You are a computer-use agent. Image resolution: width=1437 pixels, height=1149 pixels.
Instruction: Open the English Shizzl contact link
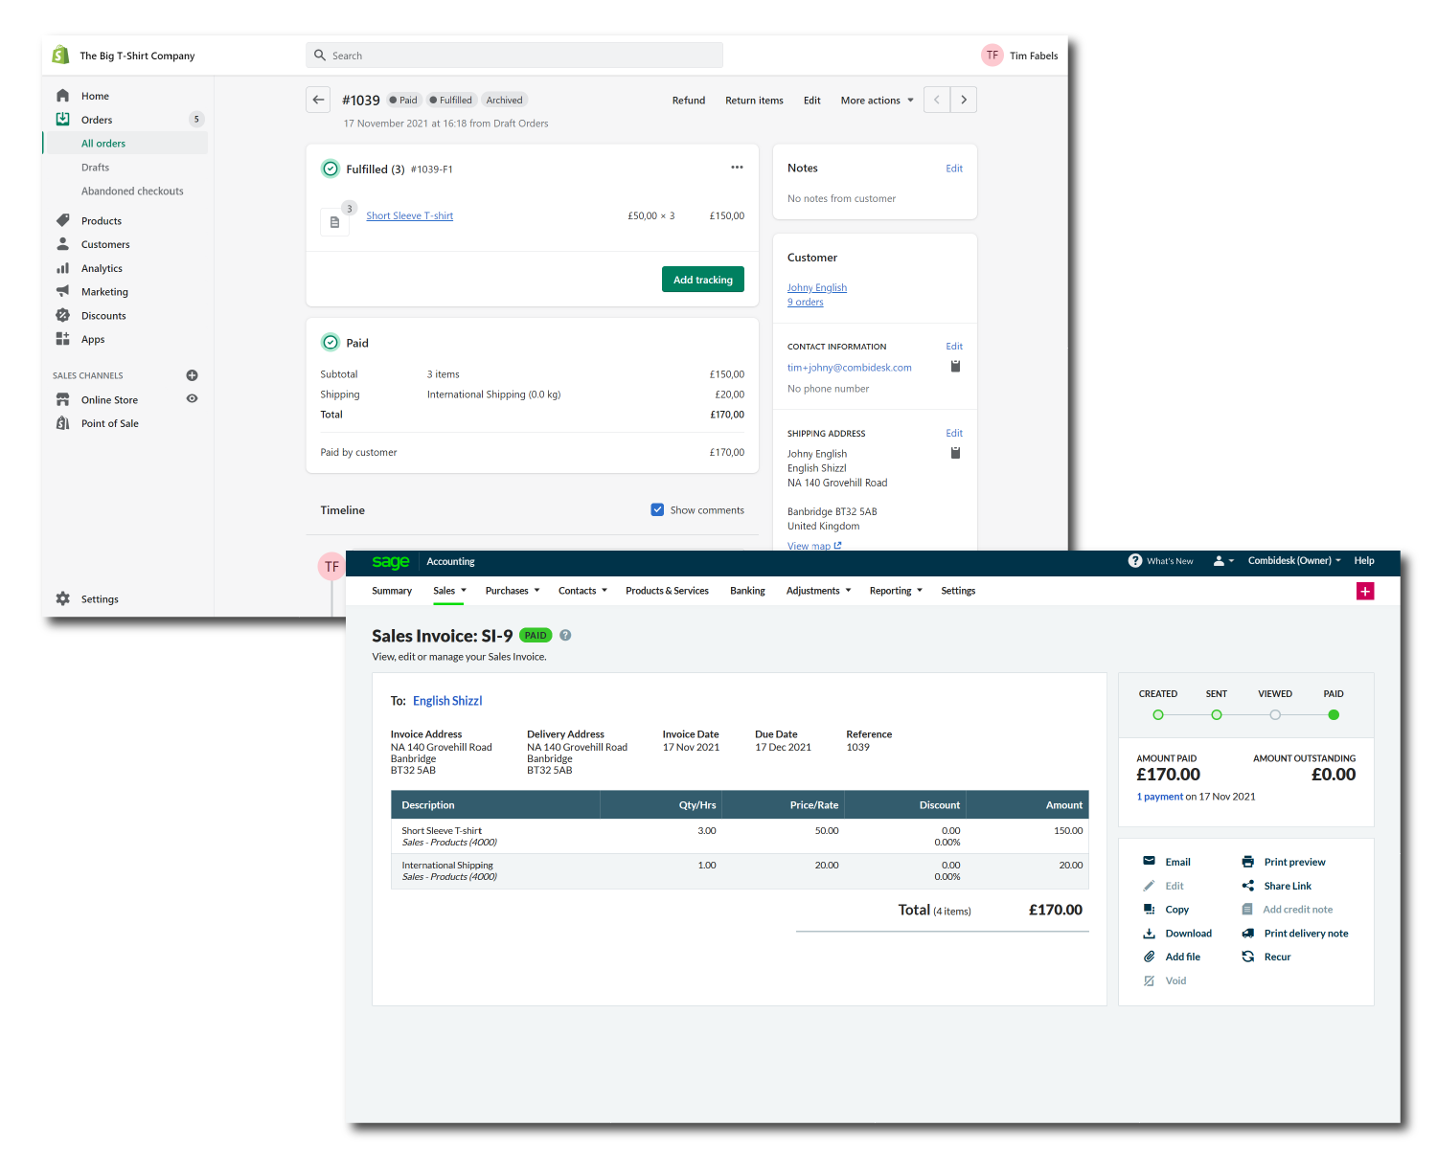pos(446,700)
